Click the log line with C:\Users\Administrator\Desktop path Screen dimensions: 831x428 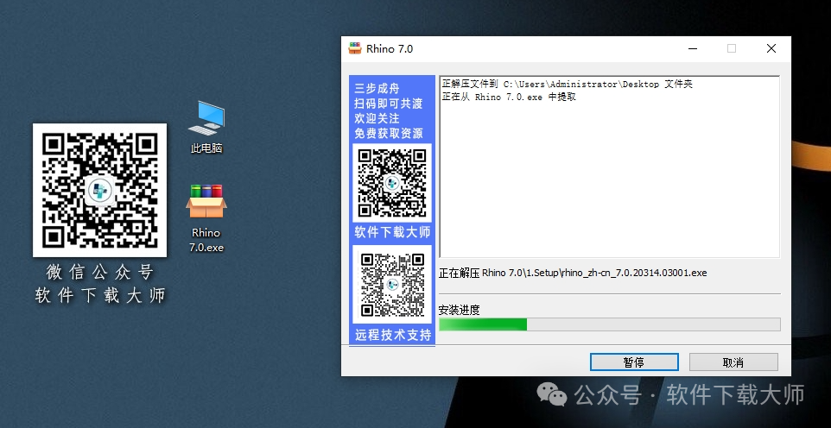coord(567,85)
